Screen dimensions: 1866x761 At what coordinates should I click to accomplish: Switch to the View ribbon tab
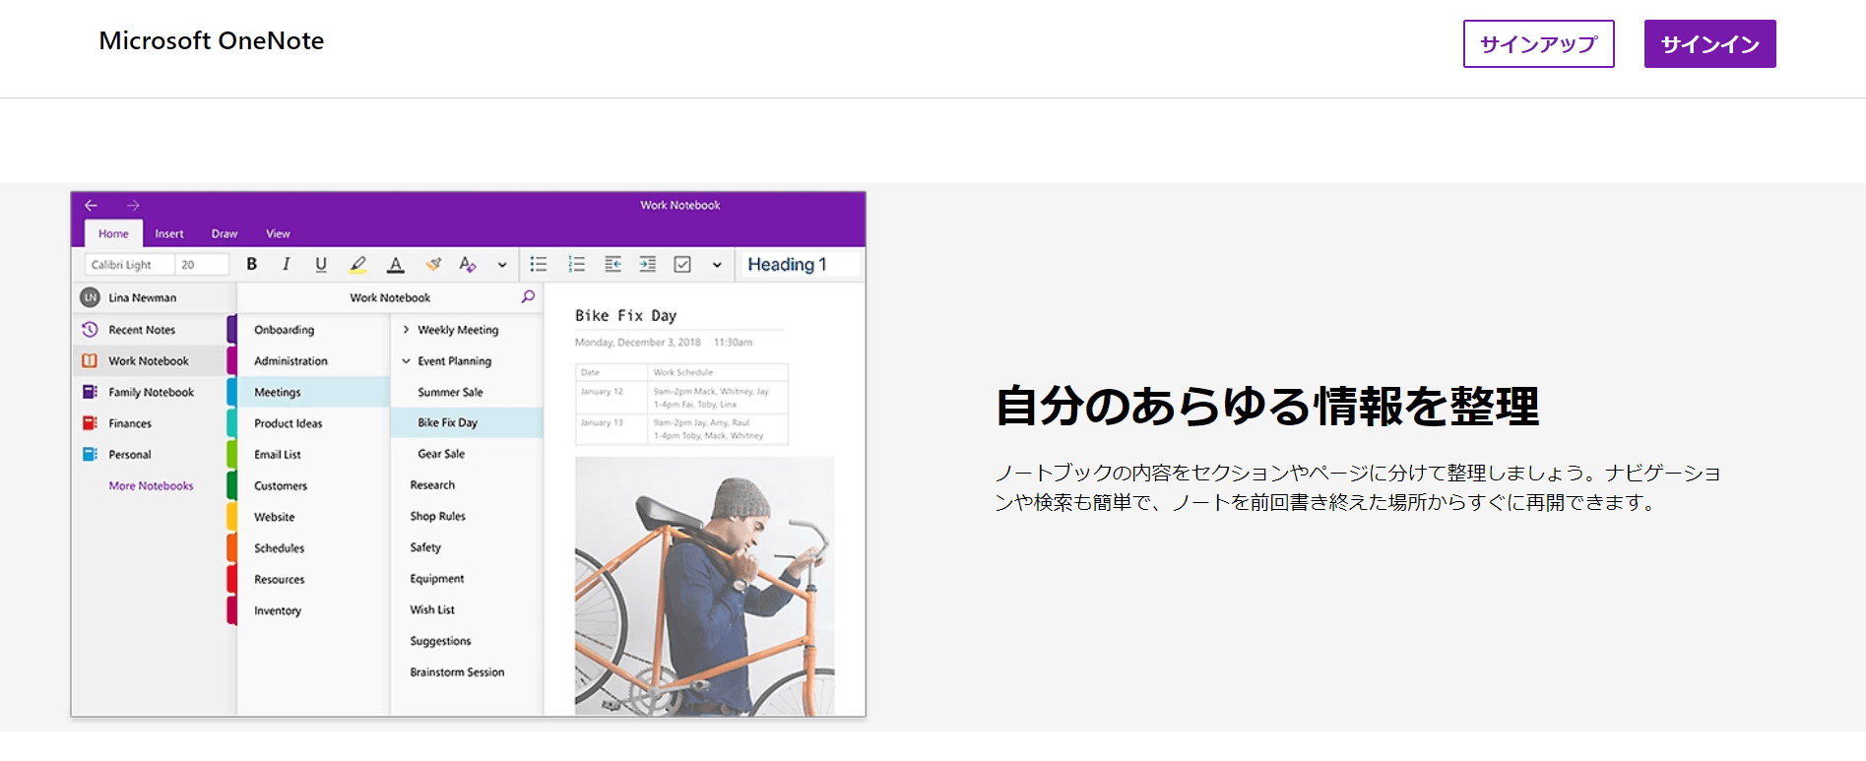point(278,233)
